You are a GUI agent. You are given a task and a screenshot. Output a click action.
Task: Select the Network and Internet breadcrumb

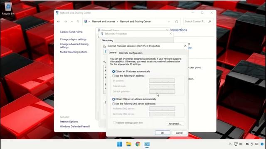(103, 22)
